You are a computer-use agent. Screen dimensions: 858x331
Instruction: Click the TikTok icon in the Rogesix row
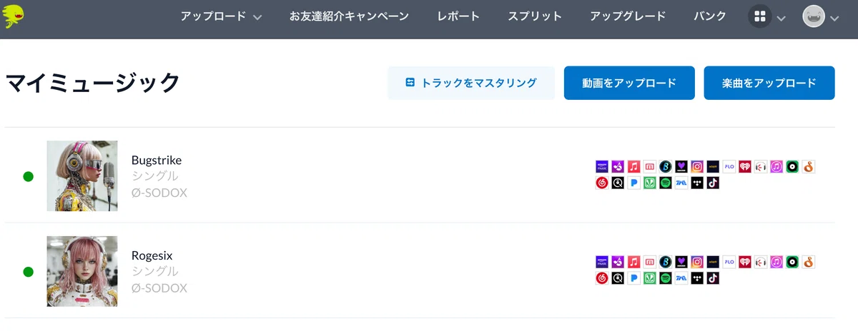pyautogui.click(x=713, y=278)
